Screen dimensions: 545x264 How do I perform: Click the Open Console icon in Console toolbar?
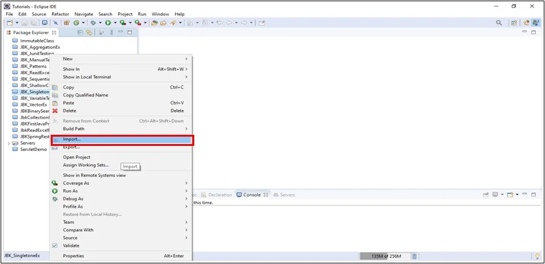tap(510, 195)
